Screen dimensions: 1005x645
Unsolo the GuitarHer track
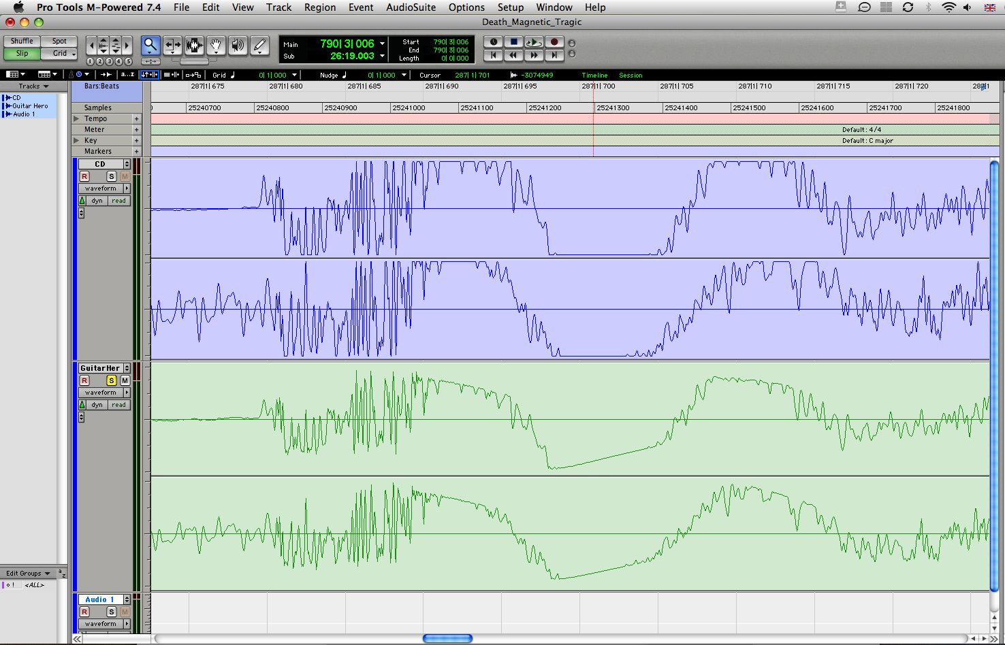point(111,380)
